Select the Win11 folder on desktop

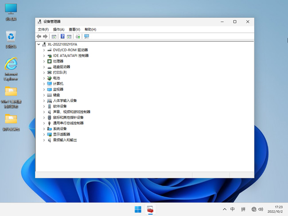click(11, 97)
